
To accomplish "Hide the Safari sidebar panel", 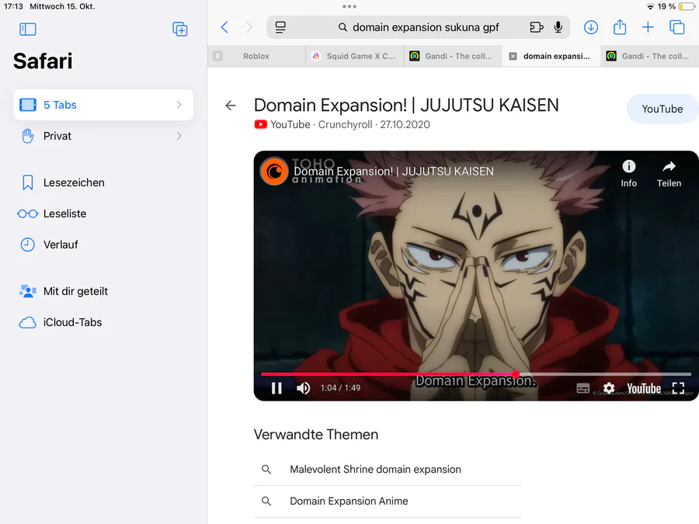I will point(28,29).
